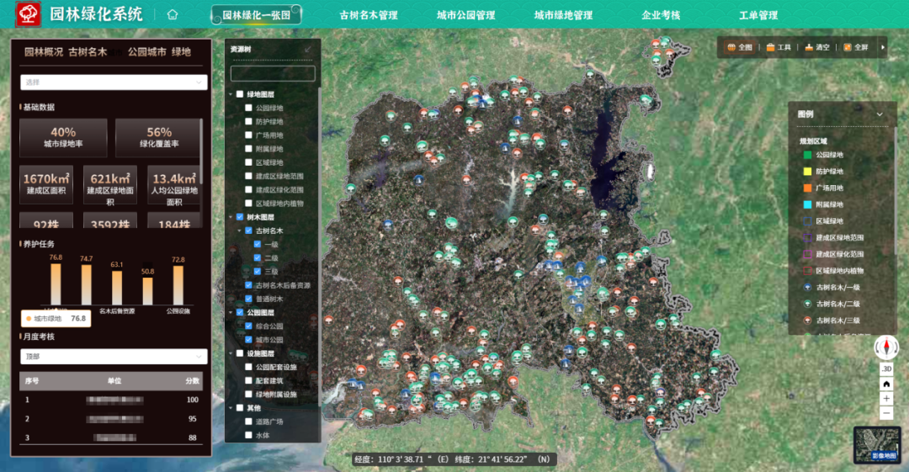Collapse the 古树名木 tree node arrow
This screenshot has width=909, height=472.
(240, 231)
